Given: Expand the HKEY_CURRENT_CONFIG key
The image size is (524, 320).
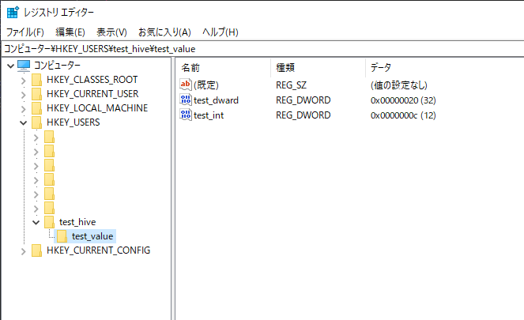Looking at the screenshot, I should (23, 251).
